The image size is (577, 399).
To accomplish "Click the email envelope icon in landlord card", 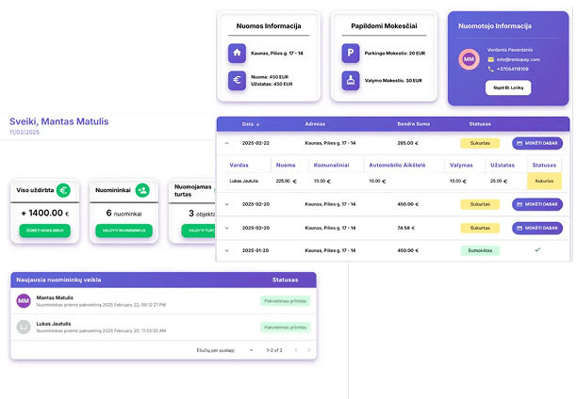I will pos(490,59).
